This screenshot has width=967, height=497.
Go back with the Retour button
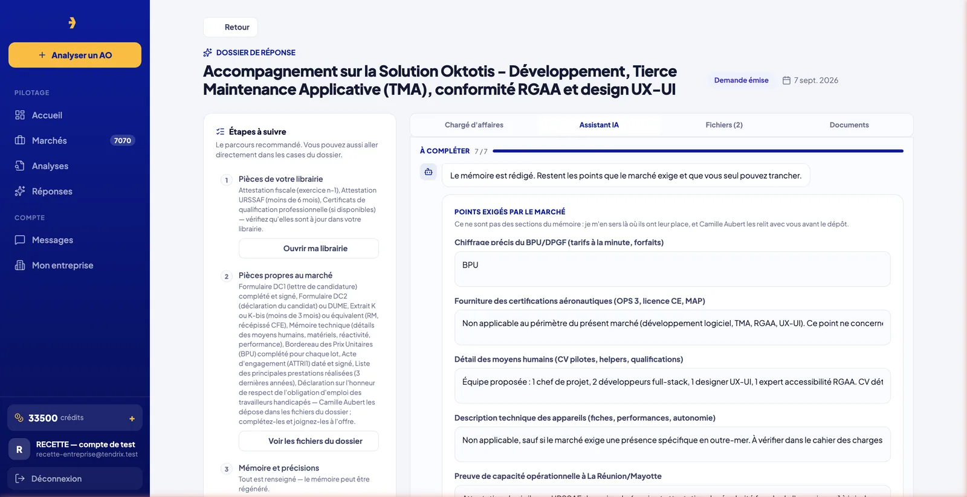(230, 27)
